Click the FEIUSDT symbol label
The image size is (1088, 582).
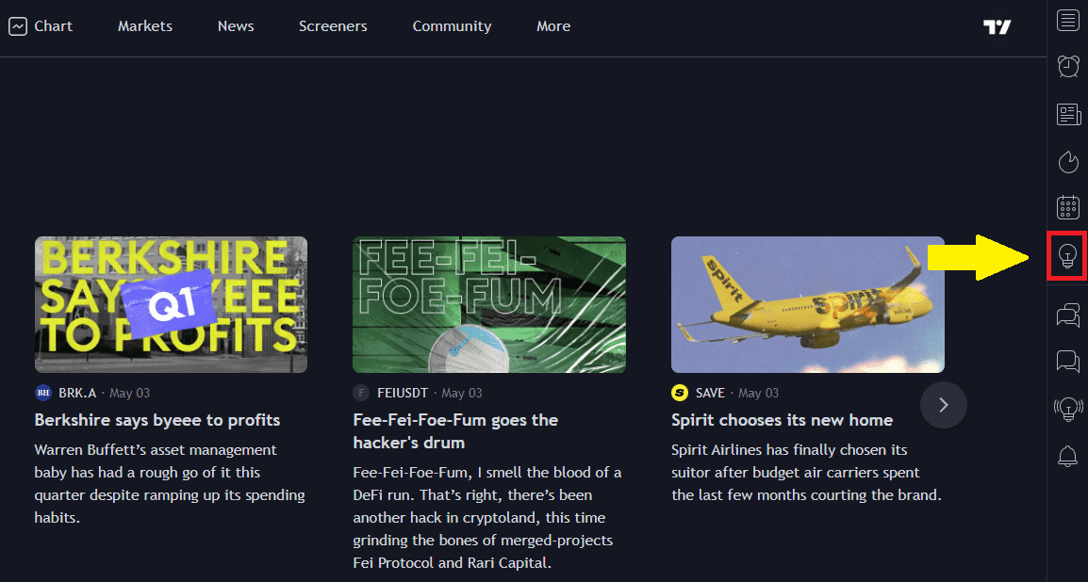click(403, 393)
